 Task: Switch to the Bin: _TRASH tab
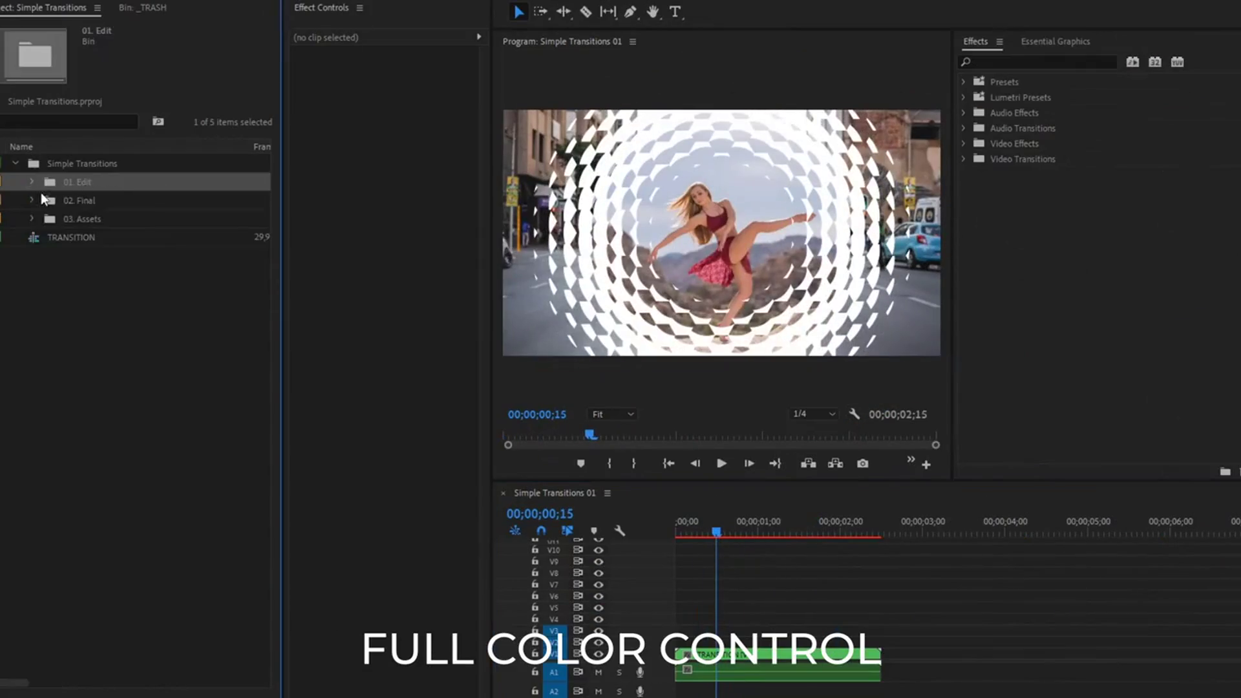pyautogui.click(x=142, y=8)
